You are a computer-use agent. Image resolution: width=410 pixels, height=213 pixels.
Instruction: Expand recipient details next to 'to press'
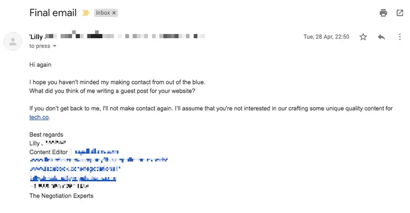click(55, 46)
